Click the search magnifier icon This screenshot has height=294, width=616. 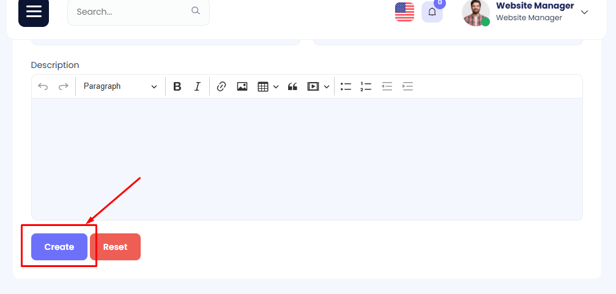pos(196,10)
